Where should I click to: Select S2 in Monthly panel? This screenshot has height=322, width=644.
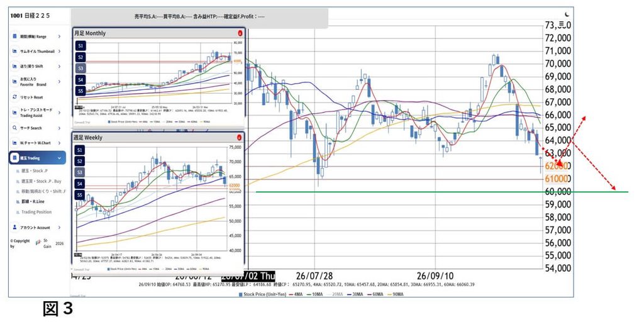[x=80, y=57]
